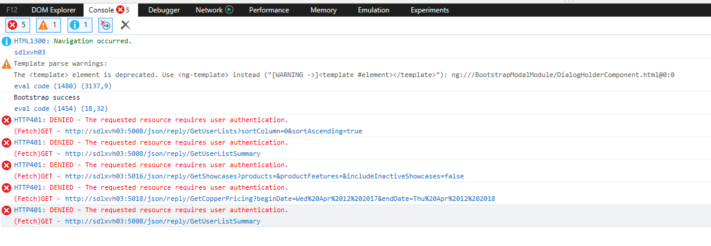711x246 pixels.
Task: Click the orange warning icon beside Template parse warnings
Action: (x=7, y=64)
